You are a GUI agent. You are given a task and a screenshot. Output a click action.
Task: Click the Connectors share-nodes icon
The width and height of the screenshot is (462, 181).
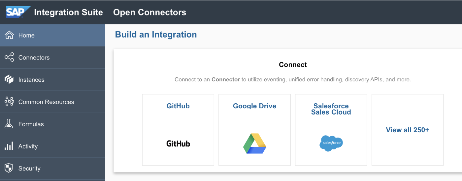point(9,57)
